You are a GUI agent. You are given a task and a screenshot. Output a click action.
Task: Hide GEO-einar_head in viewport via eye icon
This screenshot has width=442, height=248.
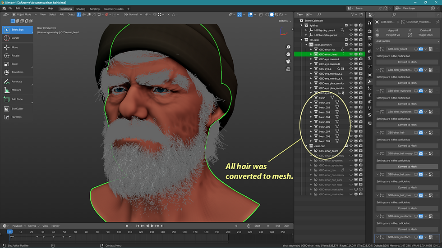point(351,54)
